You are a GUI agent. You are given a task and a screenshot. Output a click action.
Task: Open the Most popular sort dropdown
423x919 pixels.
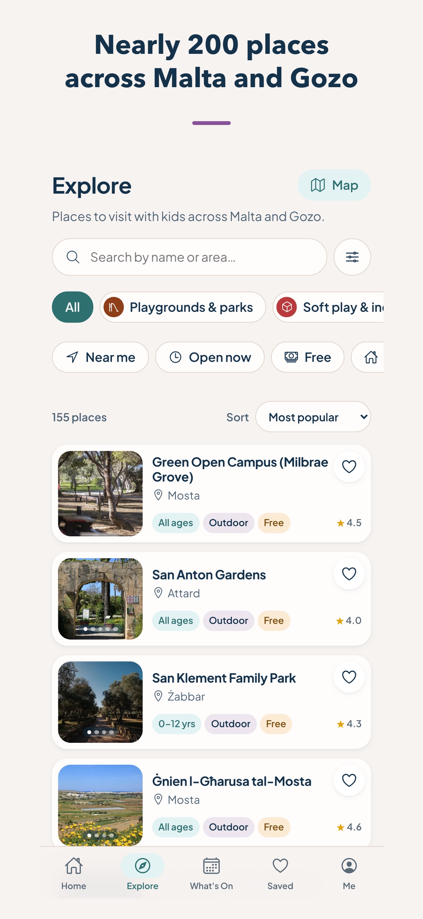[x=313, y=417]
